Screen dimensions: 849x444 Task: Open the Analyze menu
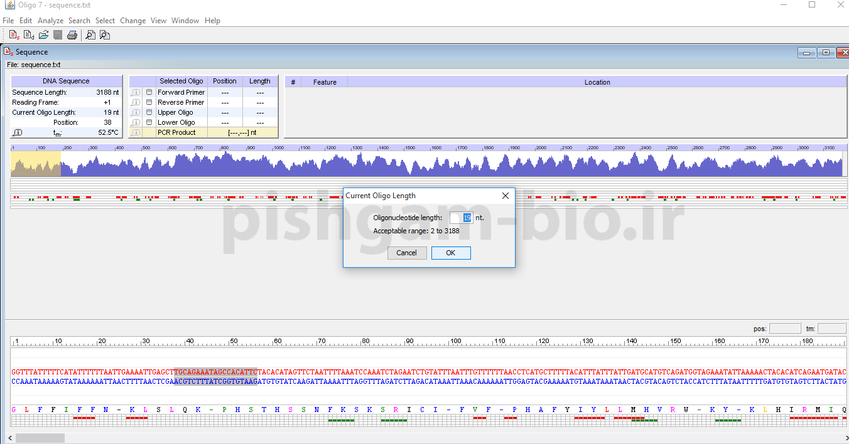[x=50, y=21]
